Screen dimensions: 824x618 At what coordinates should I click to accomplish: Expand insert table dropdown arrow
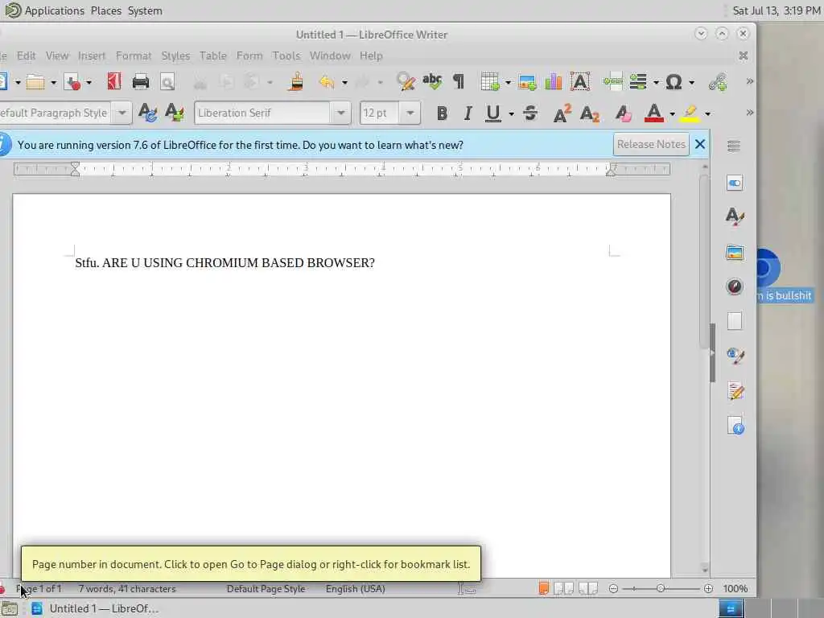[508, 83]
